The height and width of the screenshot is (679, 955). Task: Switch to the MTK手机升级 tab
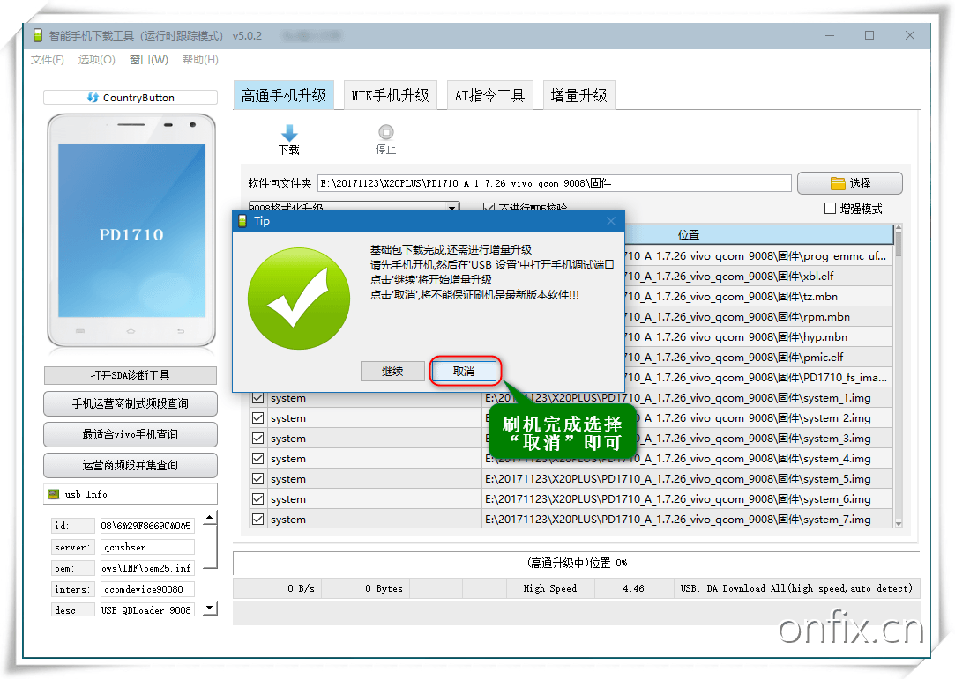[x=390, y=94]
